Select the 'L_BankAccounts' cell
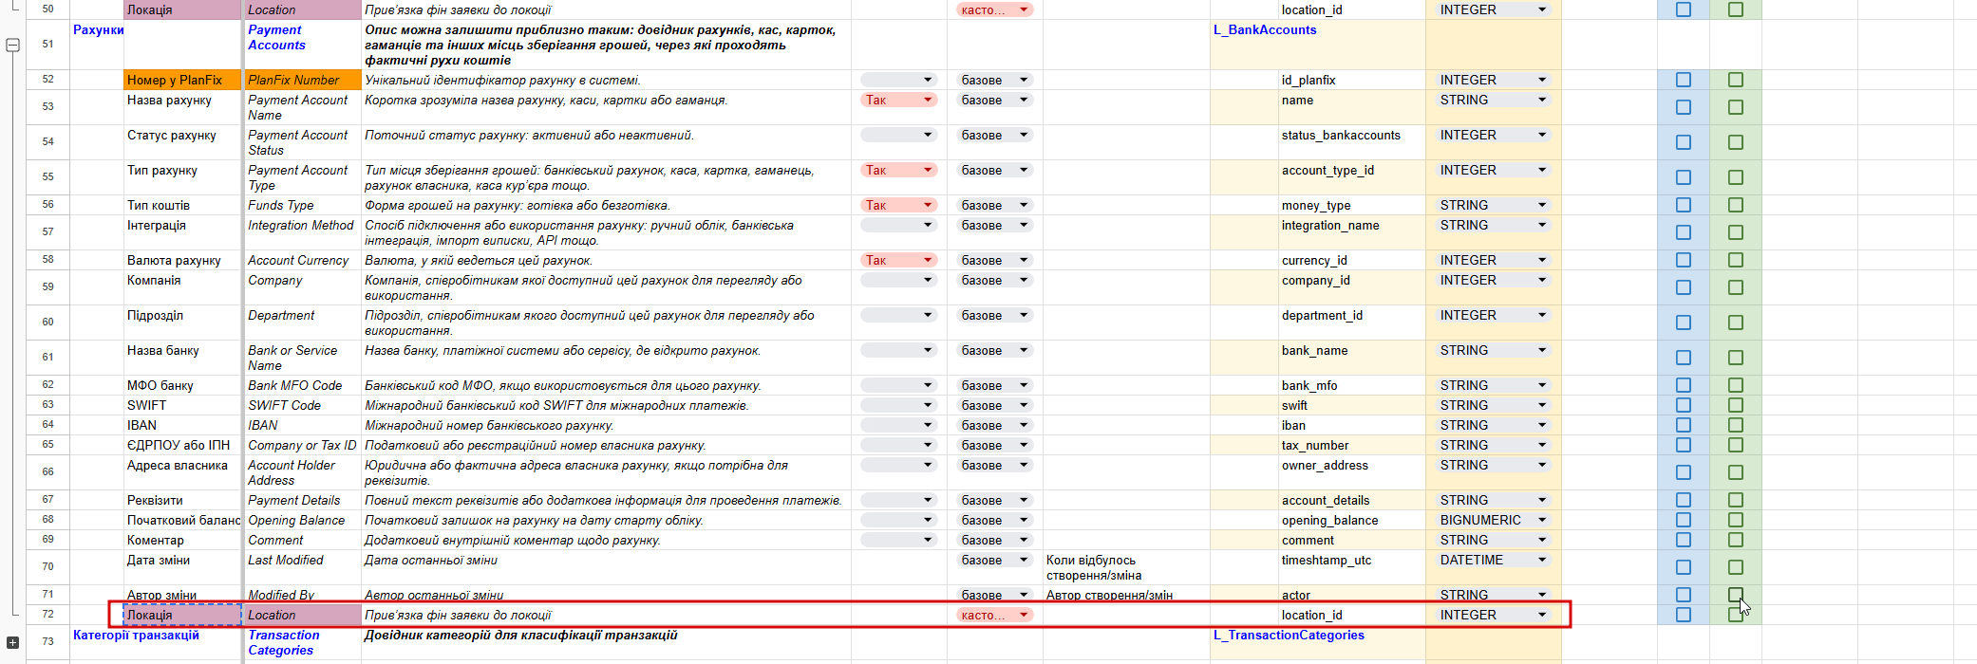Viewport: 1977px width, 664px height. (1245, 45)
